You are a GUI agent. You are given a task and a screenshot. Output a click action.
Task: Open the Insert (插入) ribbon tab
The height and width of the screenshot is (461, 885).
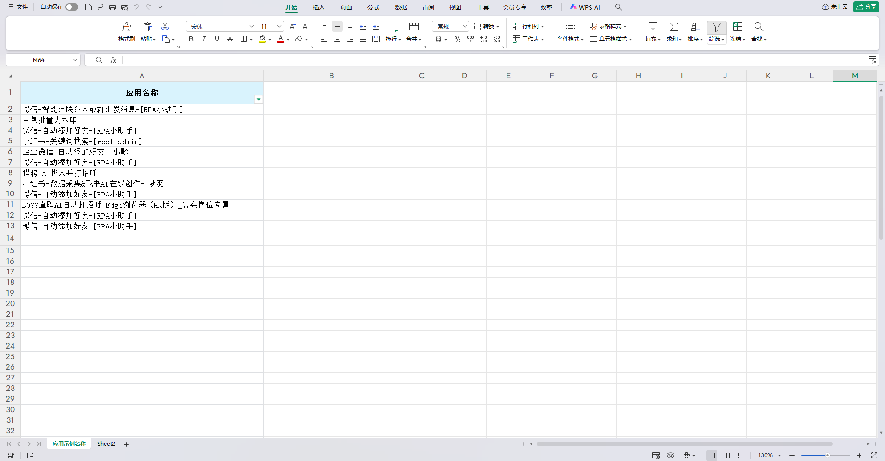(x=319, y=7)
